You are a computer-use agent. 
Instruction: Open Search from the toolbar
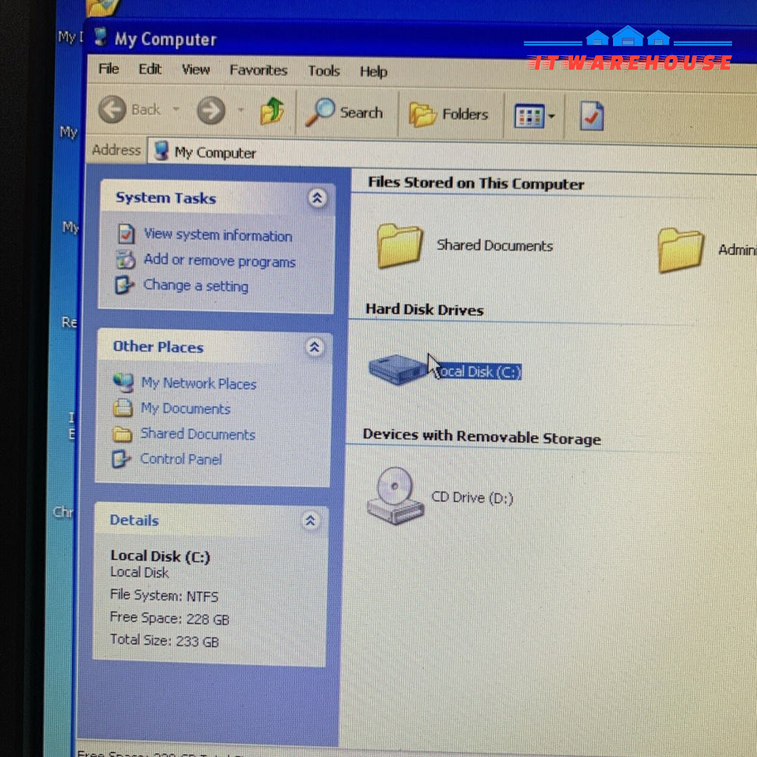(345, 114)
